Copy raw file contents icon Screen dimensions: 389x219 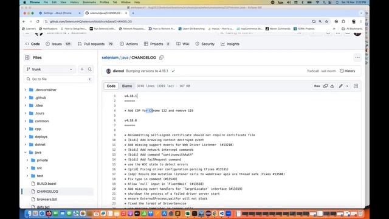coord(326,86)
